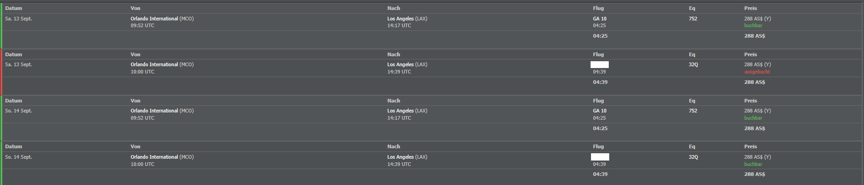This screenshot has height=185, width=864.
Task: Select Los Angeles for Saturday 14:17 arrival
Action: tap(400, 19)
